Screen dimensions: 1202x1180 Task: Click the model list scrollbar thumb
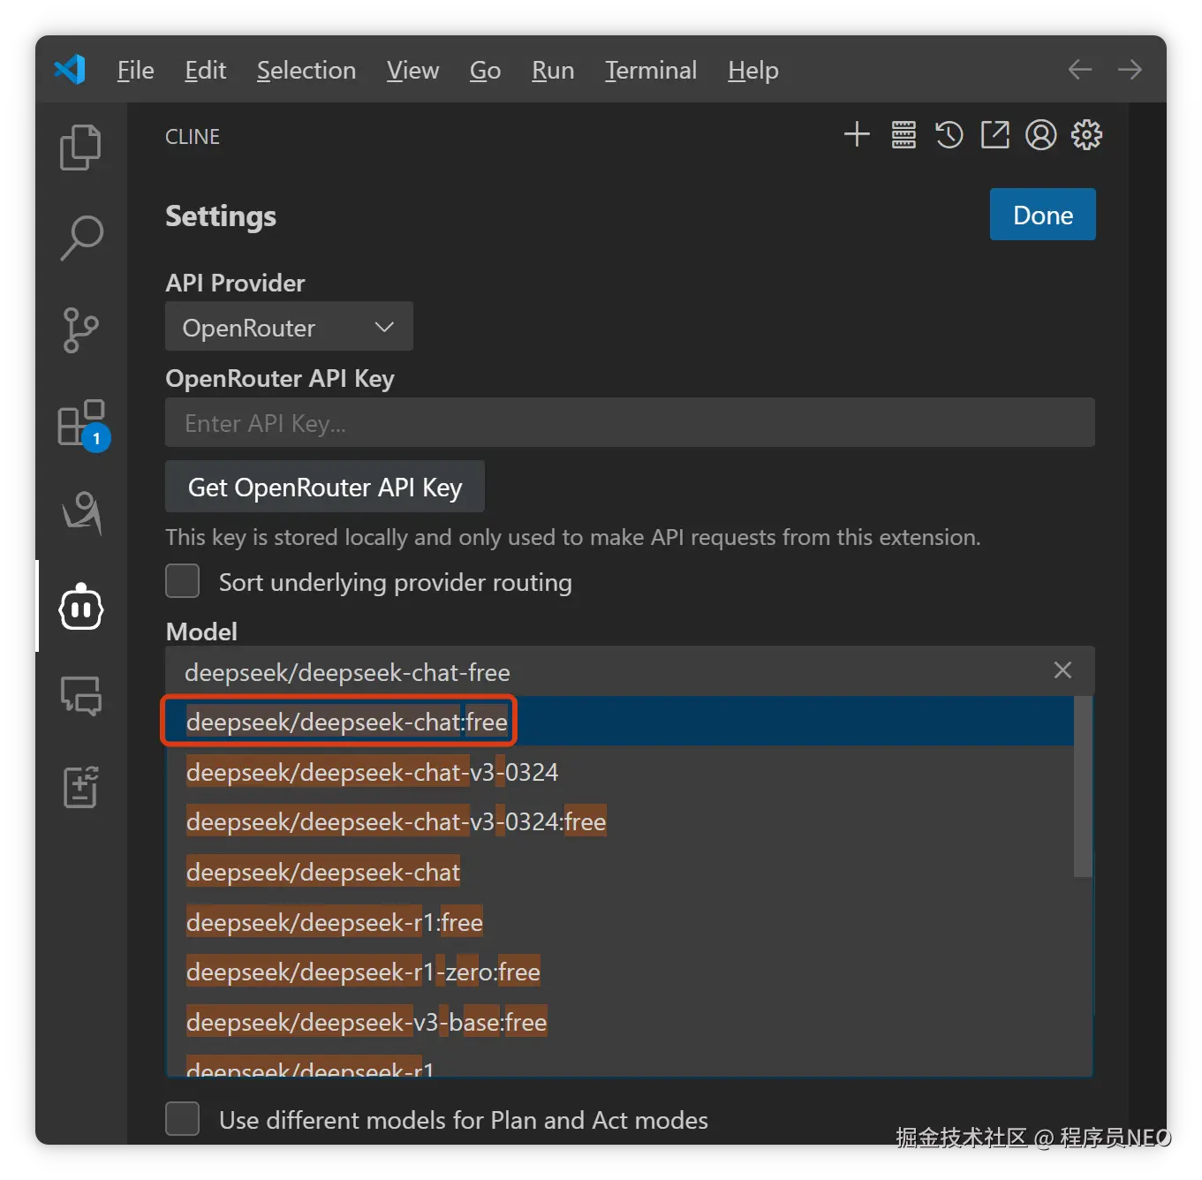pyautogui.click(x=1083, y=786)
